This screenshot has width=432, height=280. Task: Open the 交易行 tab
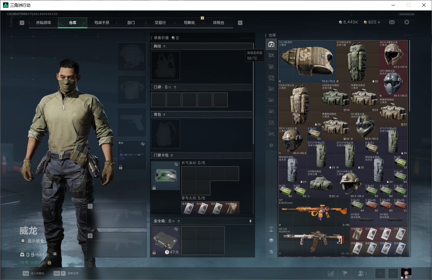coord(160,23)
